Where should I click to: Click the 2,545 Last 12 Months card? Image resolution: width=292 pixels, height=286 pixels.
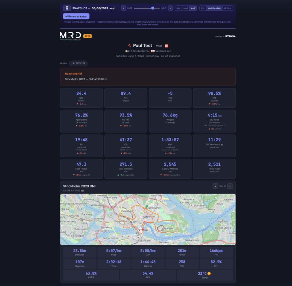[170, 169]
